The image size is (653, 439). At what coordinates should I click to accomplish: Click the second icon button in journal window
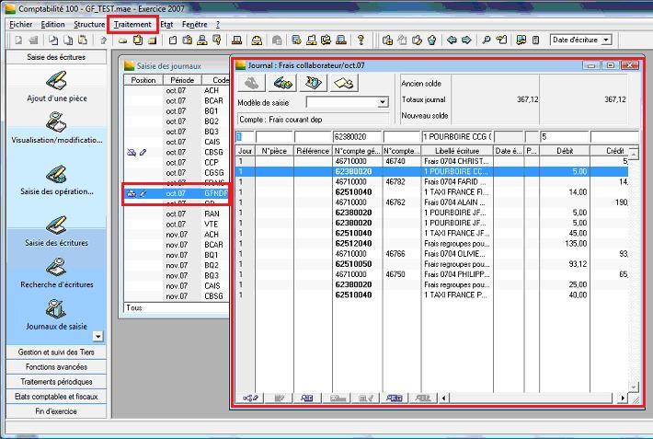click(282, 84)
